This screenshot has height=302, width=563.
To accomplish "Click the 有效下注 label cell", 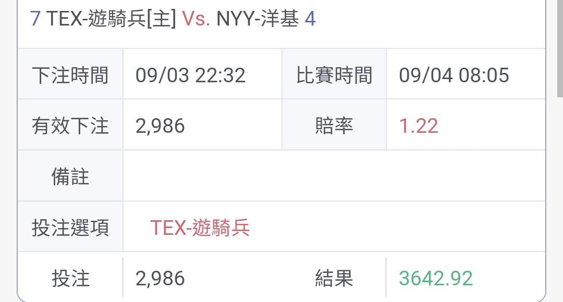I will click(x=70, y=125).
